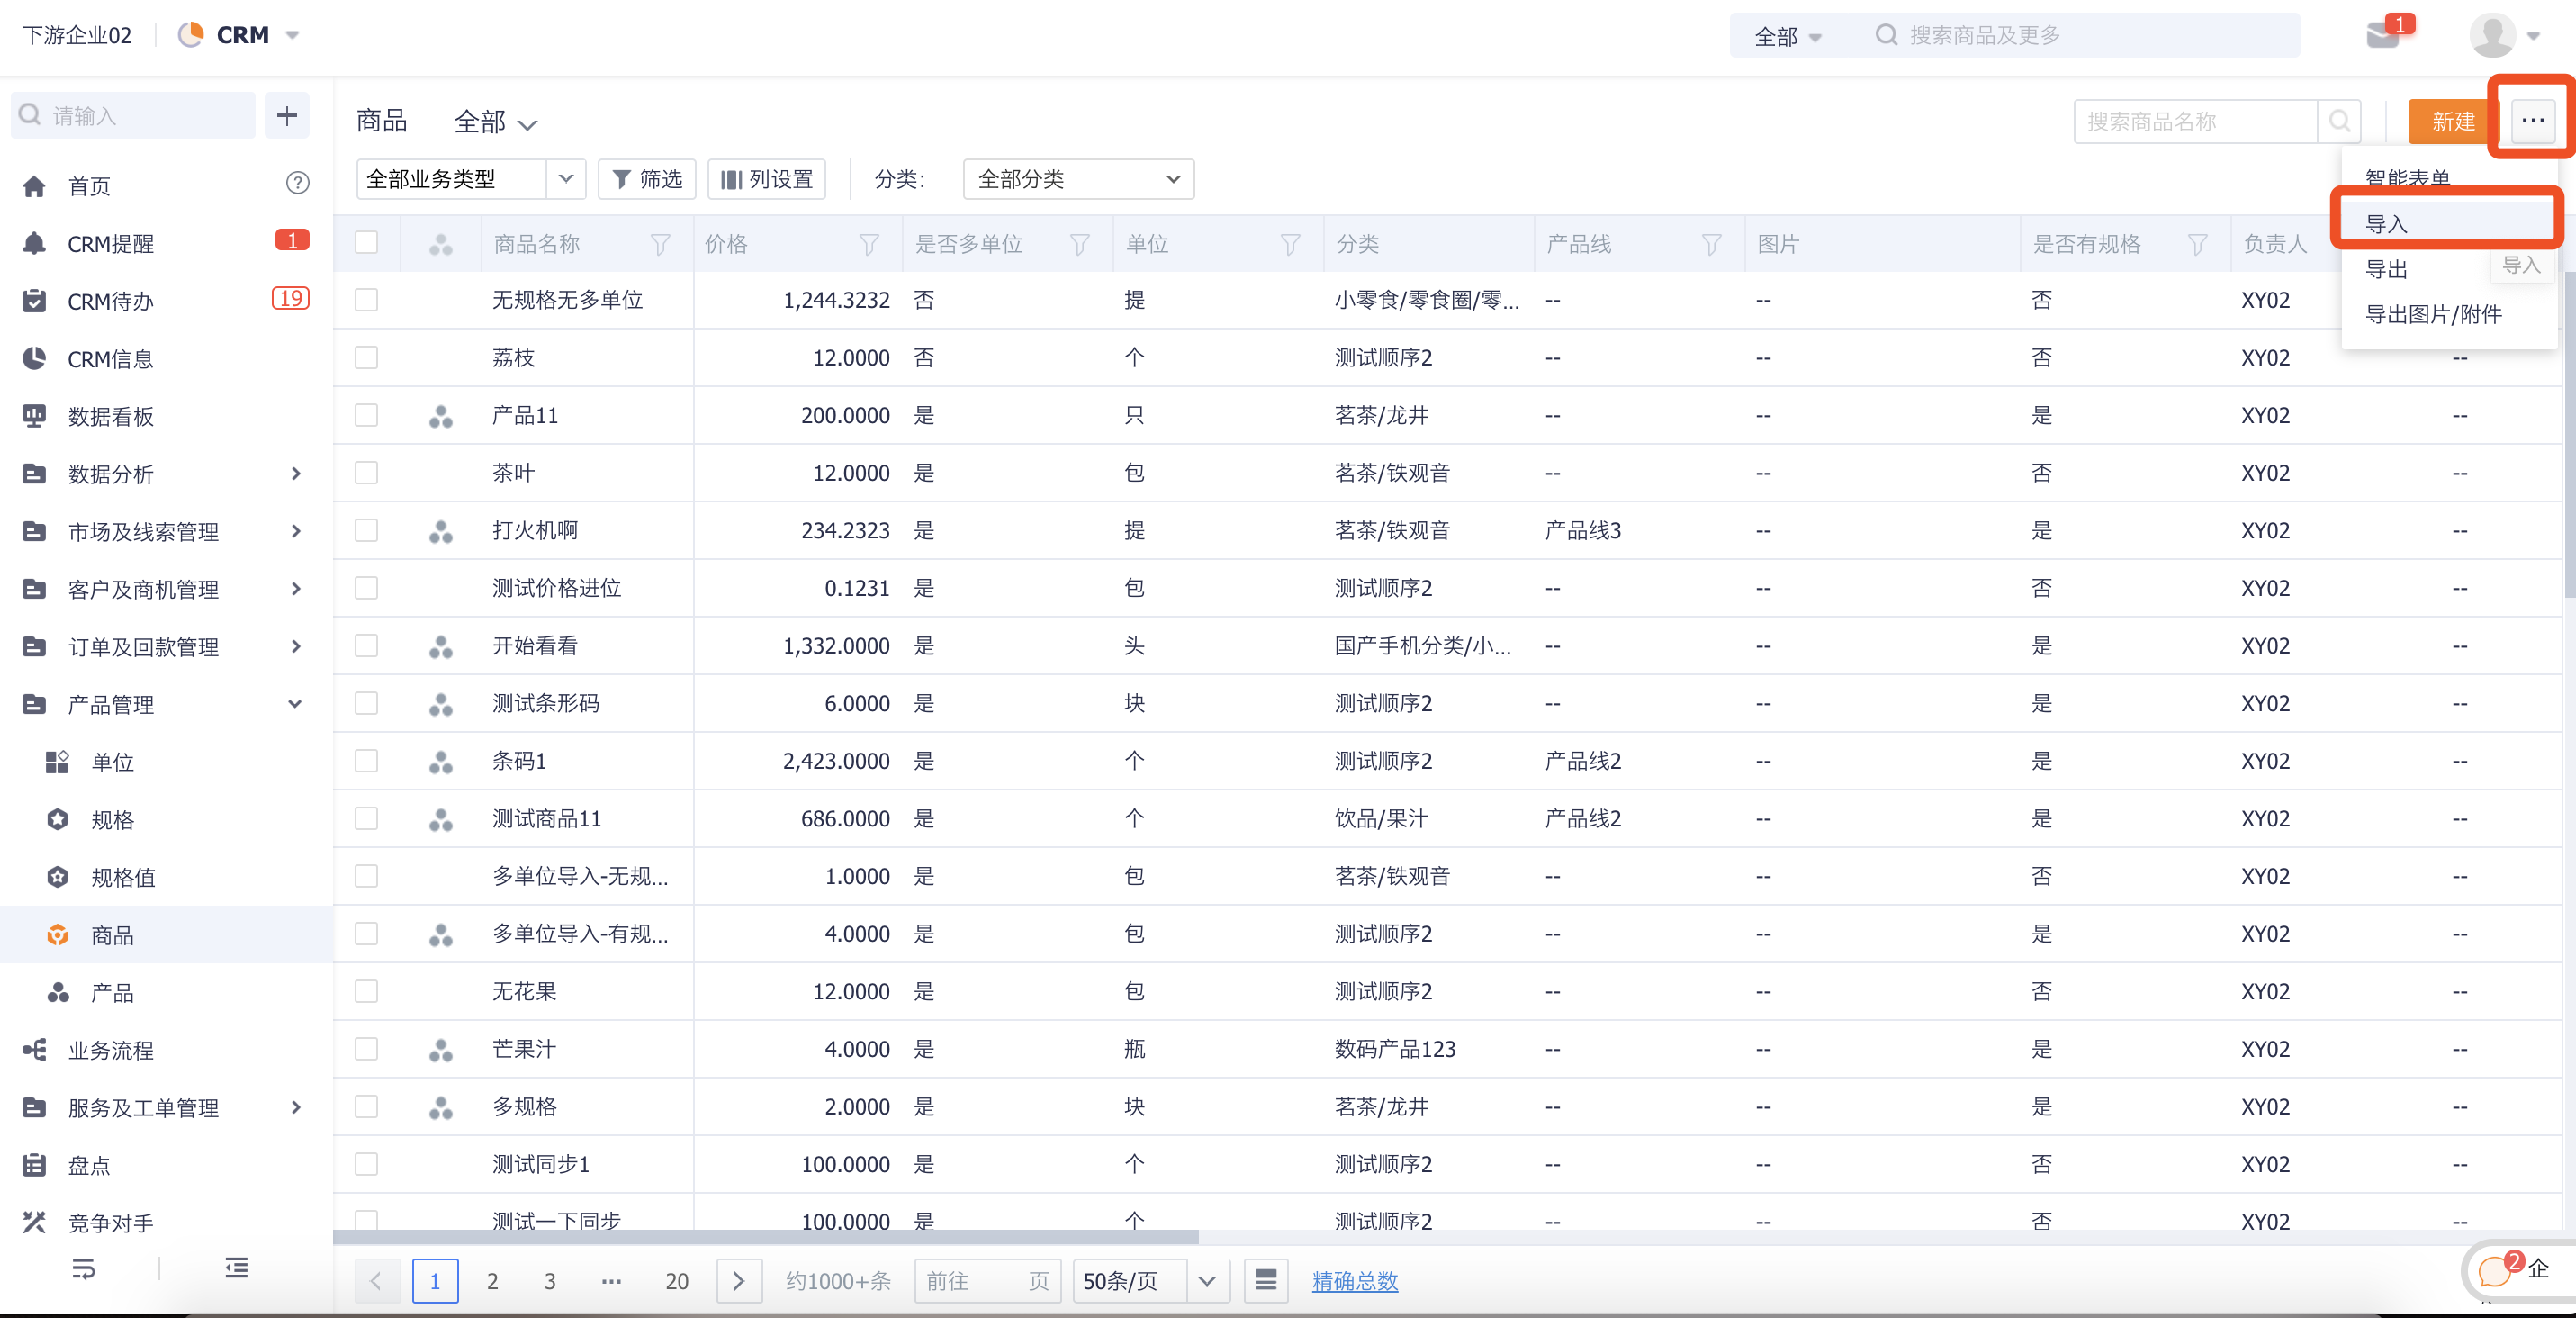The image size is (2576, 1318).
Task: Open the three-dots more actions button
Action: tap(2532, 121)
